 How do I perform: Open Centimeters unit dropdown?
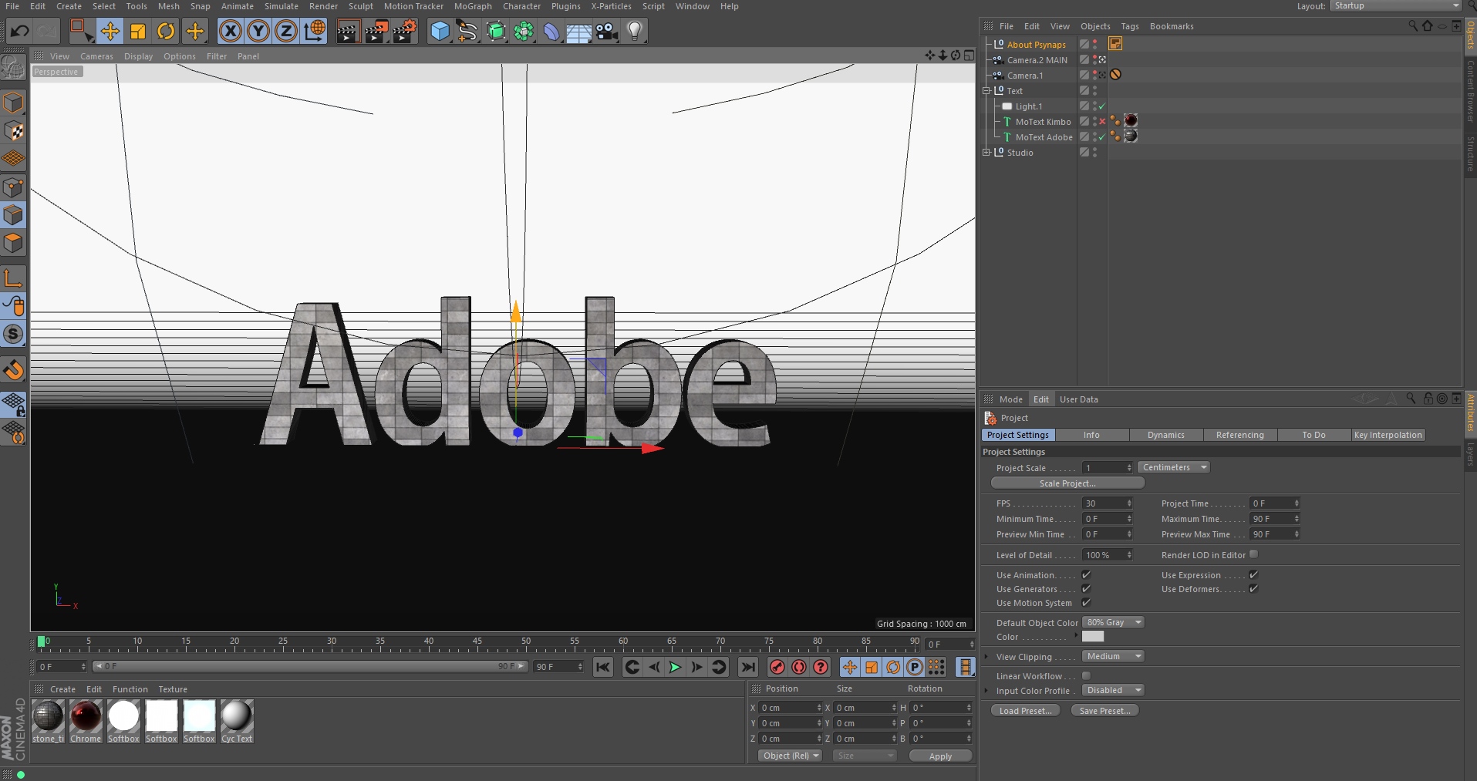click(1173, 467)
